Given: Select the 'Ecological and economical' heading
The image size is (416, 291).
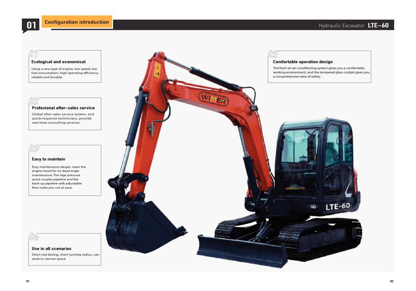Looking at the screenshot, I should [x=58, y=62].
